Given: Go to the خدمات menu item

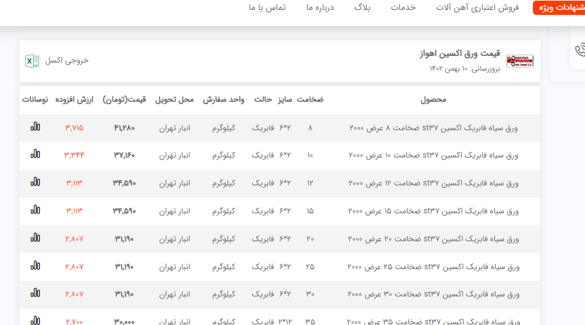Looking at the screenshot, I should (x=403, y=8).
